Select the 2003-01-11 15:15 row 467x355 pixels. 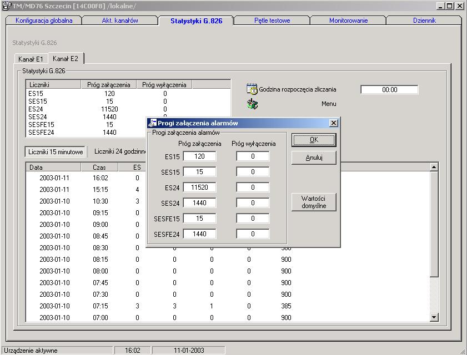(87, 189)
